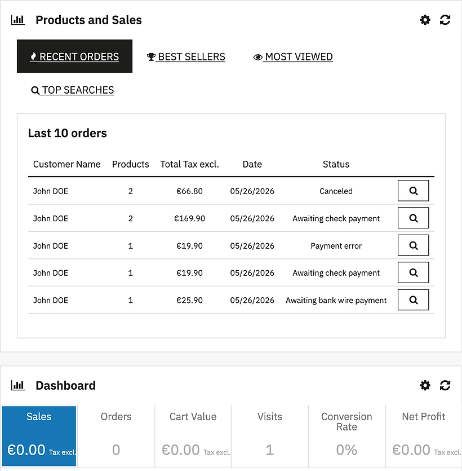Select the Conversion Rate dashboard tile

[347, 436]
